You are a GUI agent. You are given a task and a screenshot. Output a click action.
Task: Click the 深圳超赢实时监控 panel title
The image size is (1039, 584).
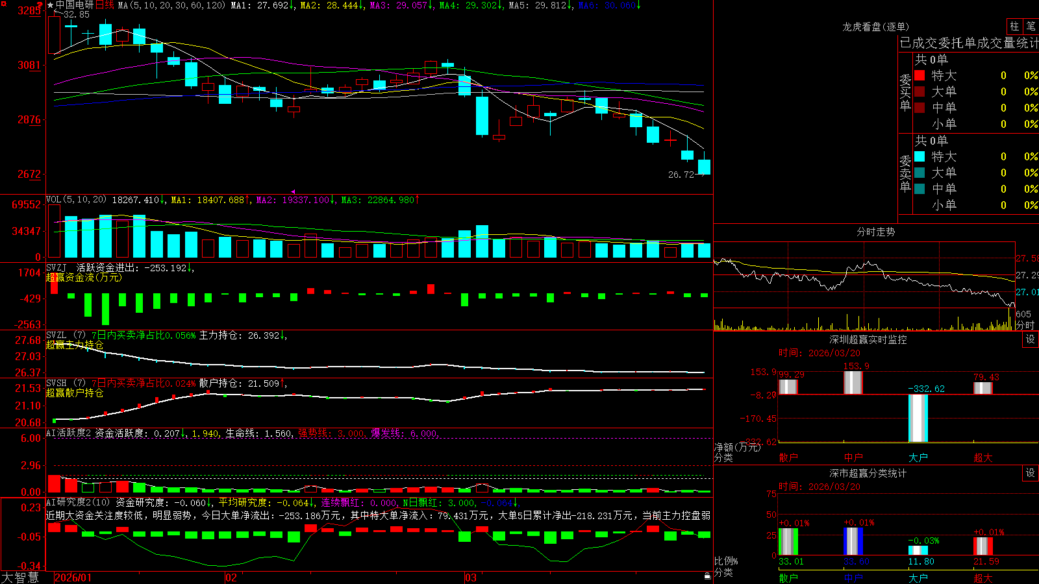click(868, 339)
